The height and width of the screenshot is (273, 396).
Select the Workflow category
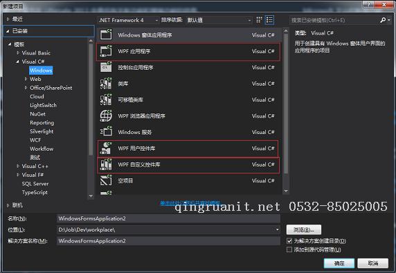click(x=42, y=149)
